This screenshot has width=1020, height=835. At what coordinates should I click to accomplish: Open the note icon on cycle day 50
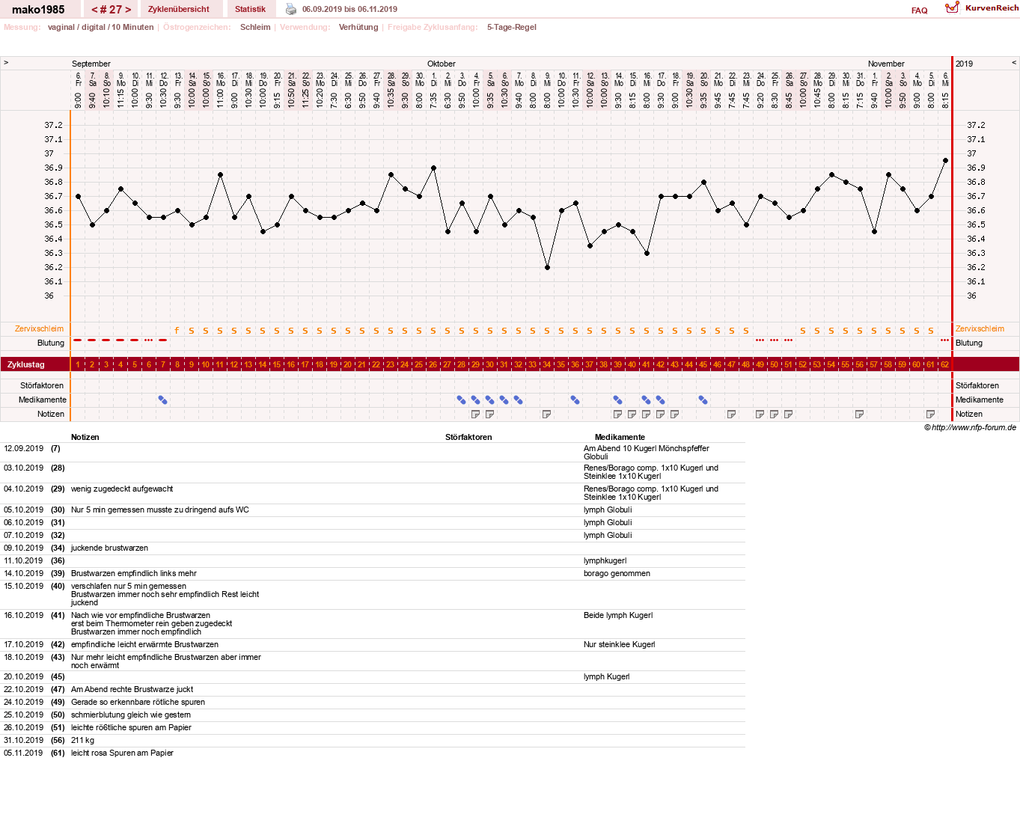coord(774,414)
